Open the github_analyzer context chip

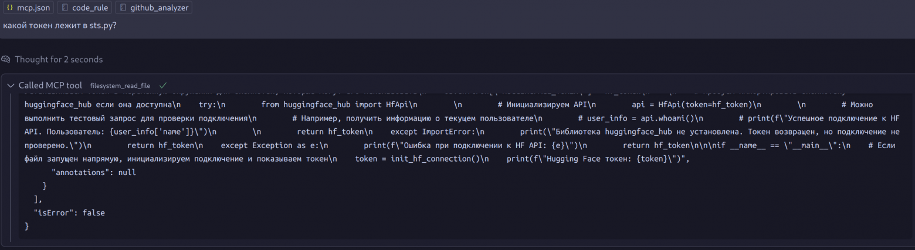tap(153, 8)
